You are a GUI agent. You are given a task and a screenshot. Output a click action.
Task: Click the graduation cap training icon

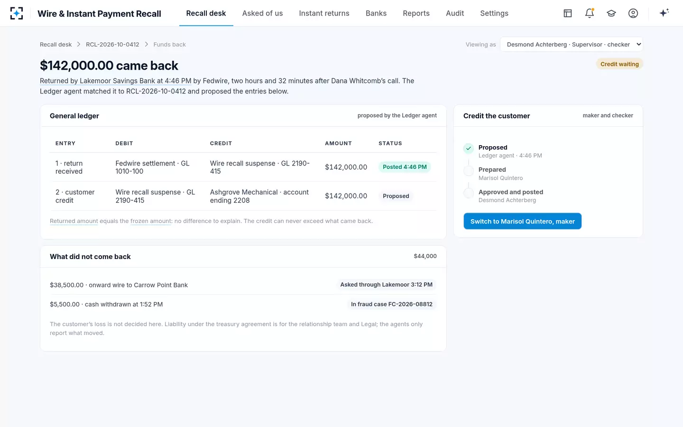tap(611, 13)
